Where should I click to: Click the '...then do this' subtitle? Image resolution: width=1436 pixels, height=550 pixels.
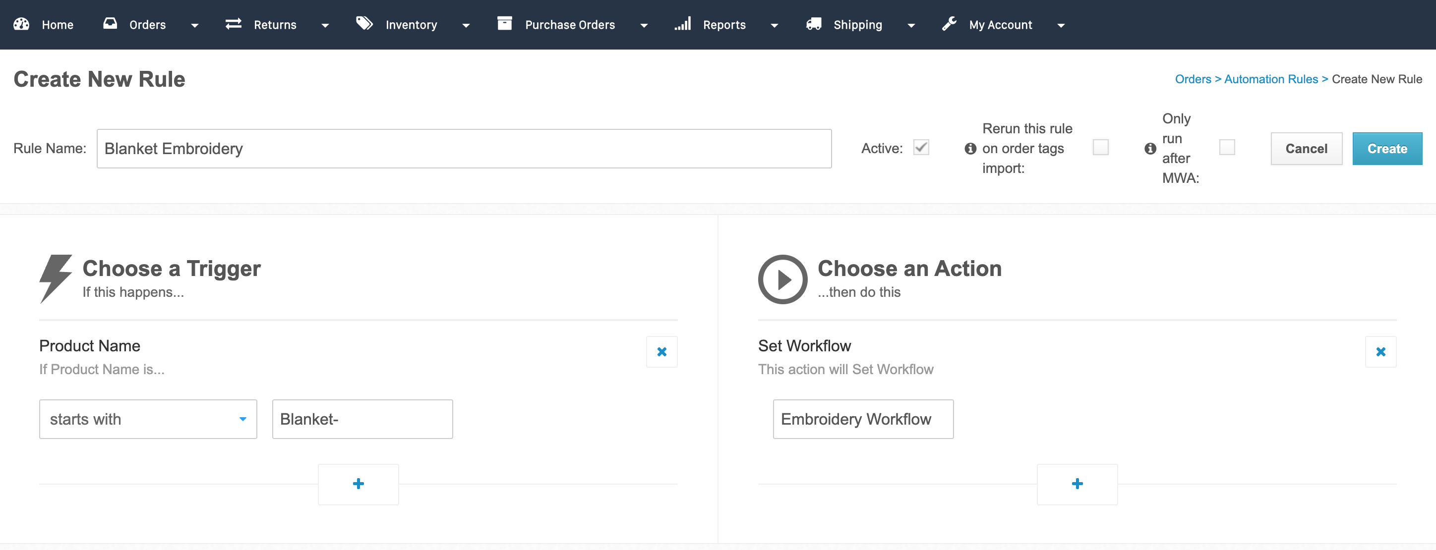click(x=858, y=292)
